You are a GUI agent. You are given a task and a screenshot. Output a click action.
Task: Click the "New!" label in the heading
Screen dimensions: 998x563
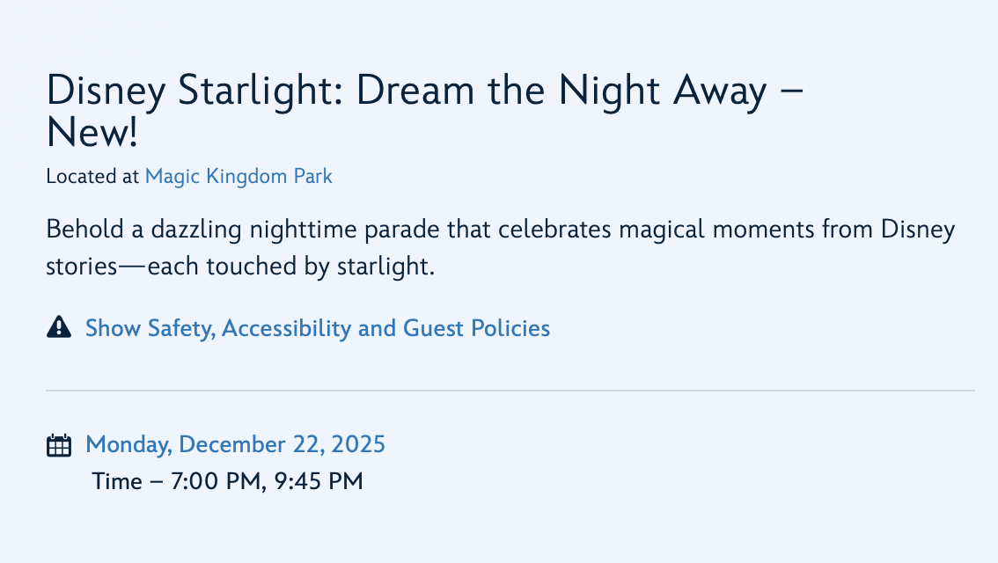tap(92, 132)
